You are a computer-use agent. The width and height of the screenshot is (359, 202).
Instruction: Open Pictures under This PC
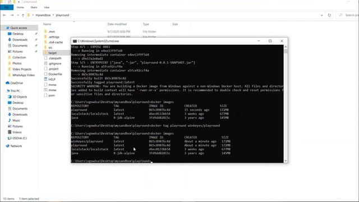coord(17,126)
